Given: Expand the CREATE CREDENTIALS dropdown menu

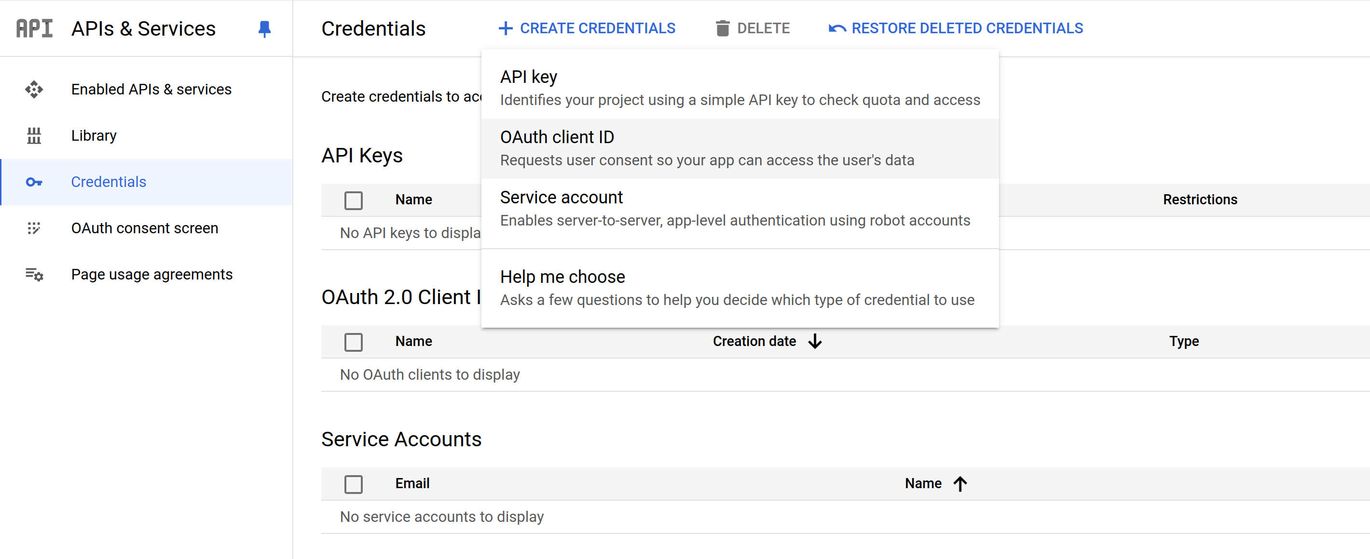Looking at the screenshot, I should [x=586, y=29].
